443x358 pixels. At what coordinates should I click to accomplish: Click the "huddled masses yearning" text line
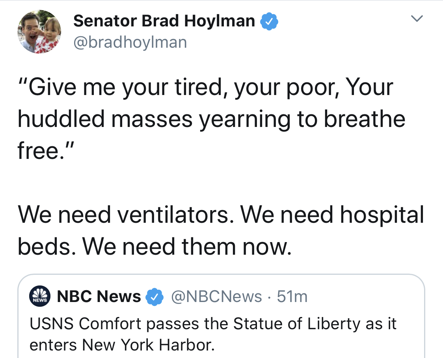[x=211, y=119]
